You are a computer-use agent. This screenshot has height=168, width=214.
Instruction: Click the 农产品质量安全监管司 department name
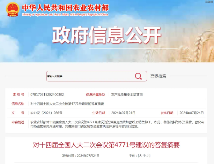pyautogui.click(x=127, y=95)
